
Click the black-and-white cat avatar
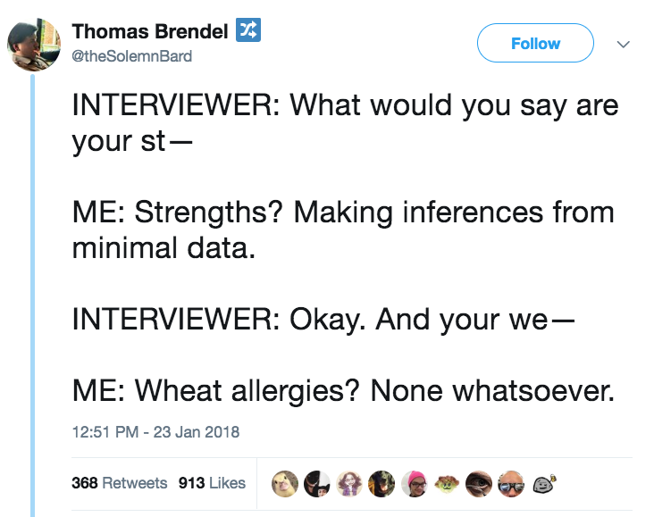click(317, 483)
